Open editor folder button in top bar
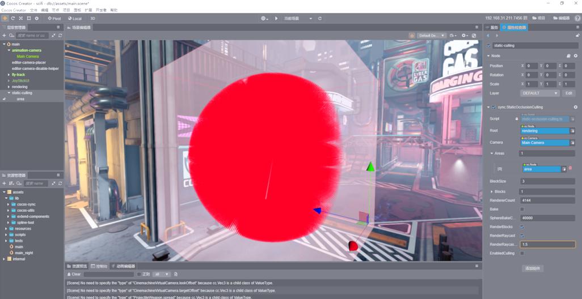582x299 pixels. [x=561, y=18]
